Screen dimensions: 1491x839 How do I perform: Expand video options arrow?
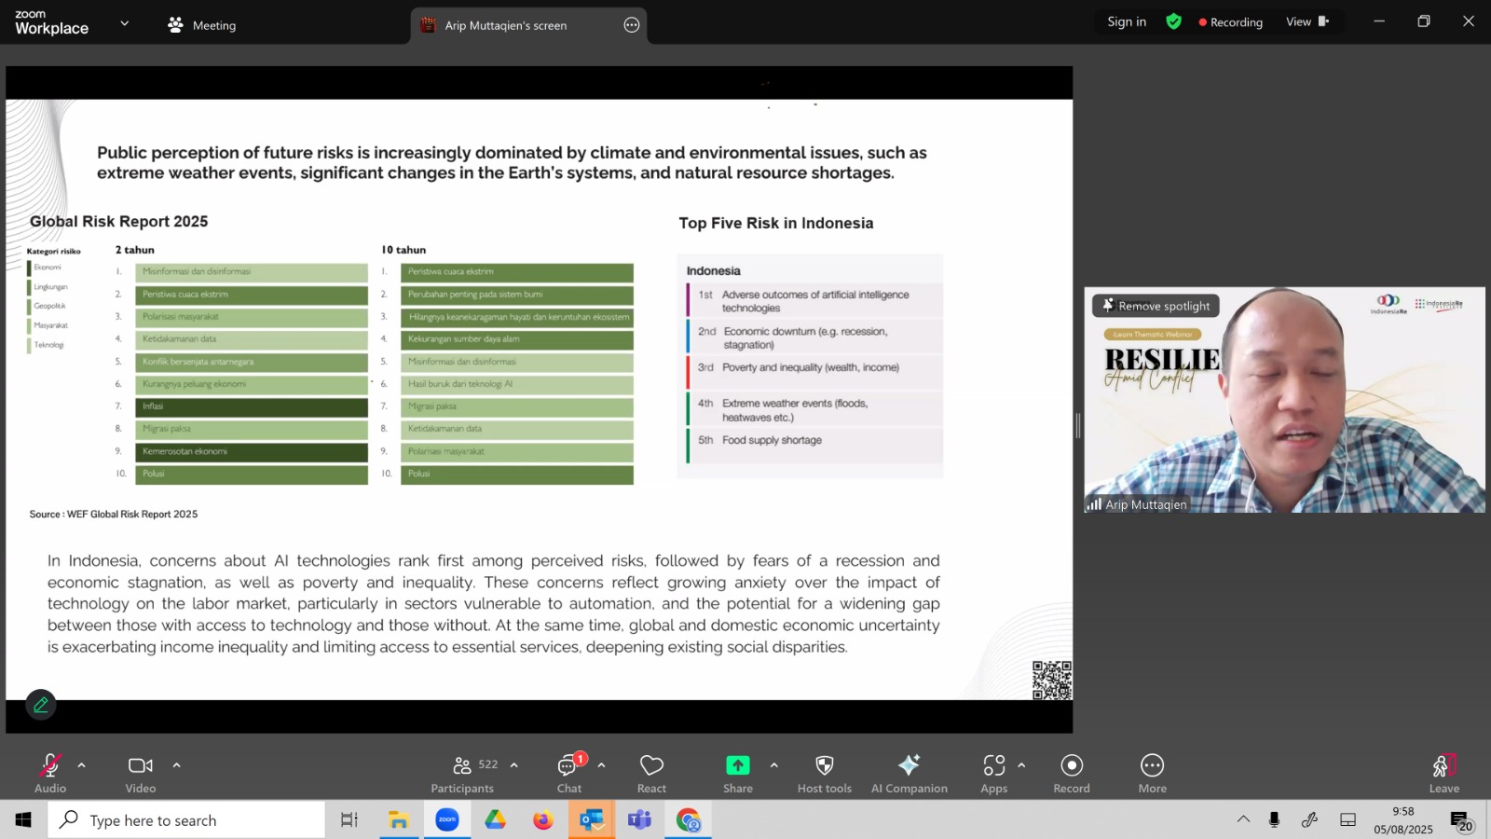pyautogui.click(x=176, y=765)
